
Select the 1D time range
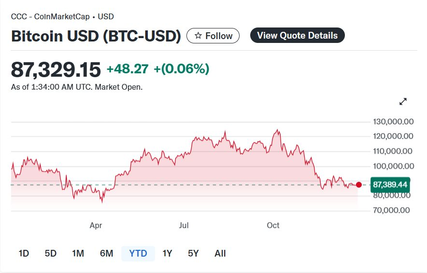[x=24, y=253]
